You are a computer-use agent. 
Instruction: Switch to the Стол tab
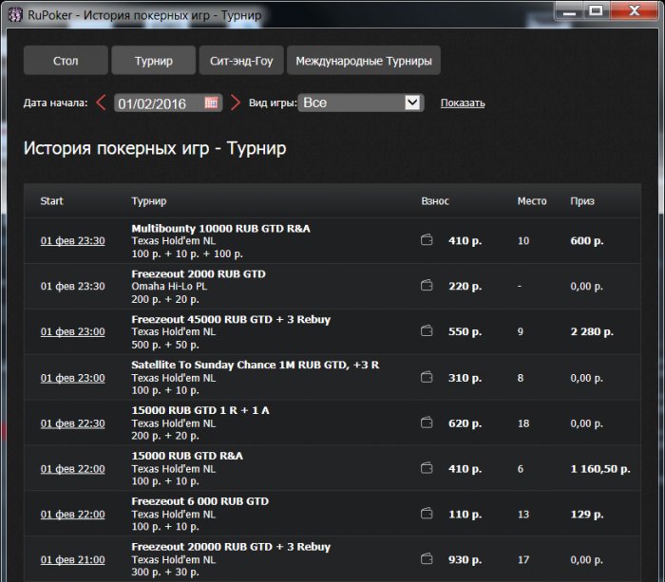(x=66, y=61)
